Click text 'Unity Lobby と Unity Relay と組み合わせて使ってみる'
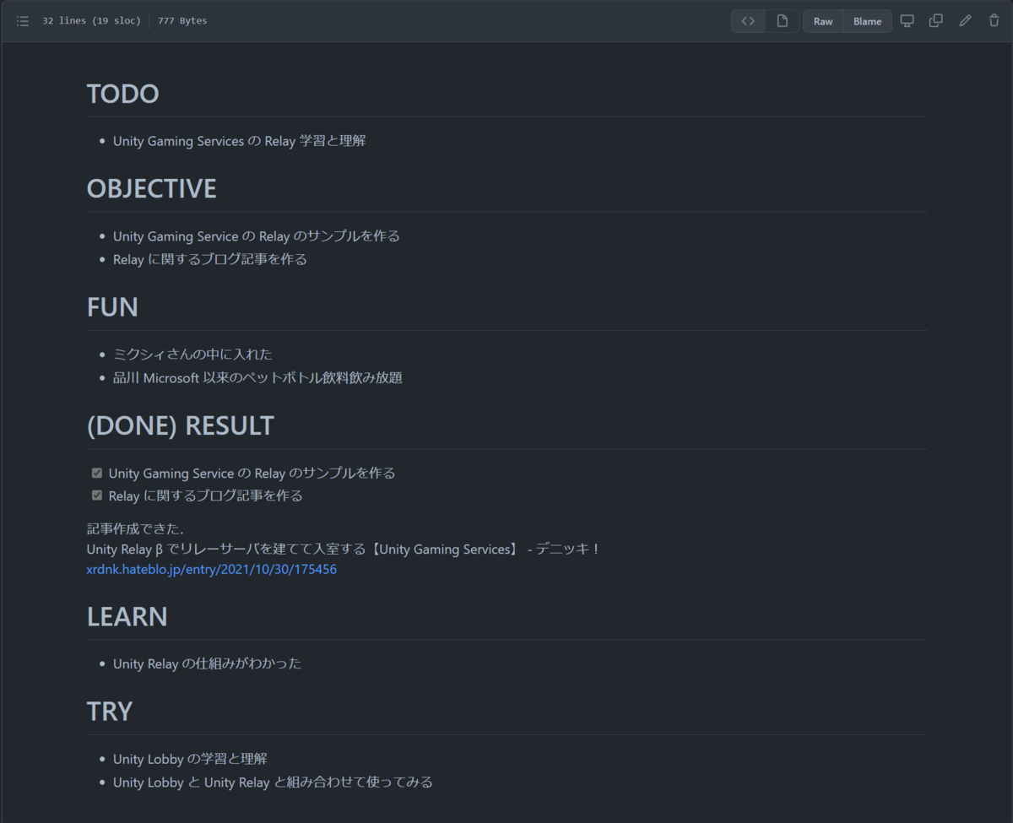1013x823 pixels. click(273, 782)
